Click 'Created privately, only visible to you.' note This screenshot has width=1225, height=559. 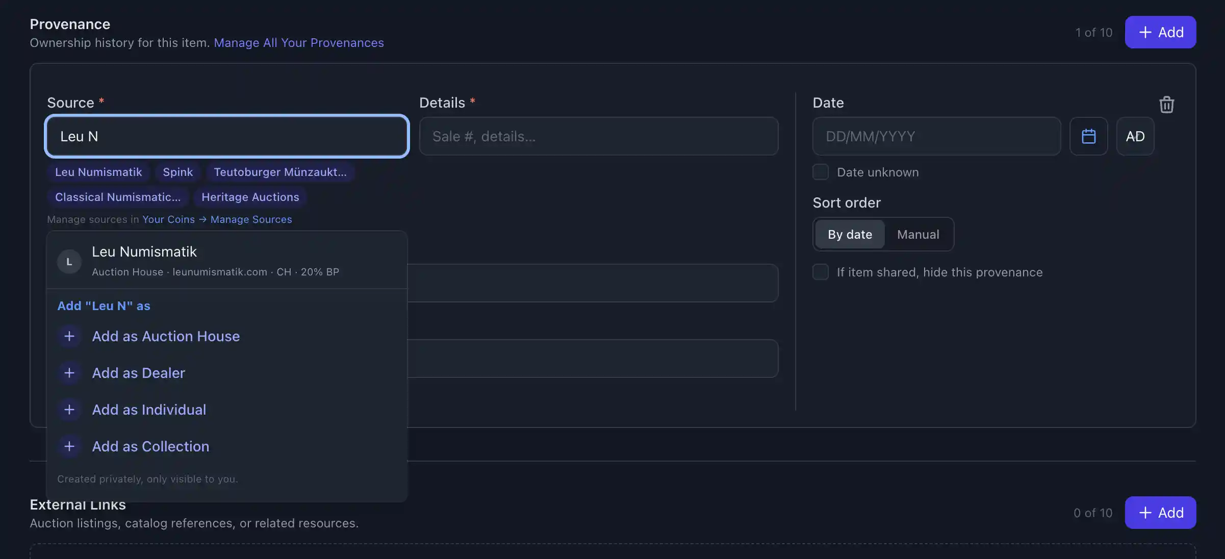[147, 479]
